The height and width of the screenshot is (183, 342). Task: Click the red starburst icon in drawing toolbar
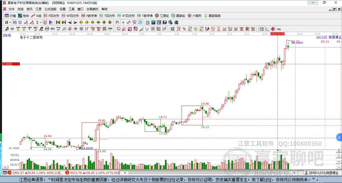(x=75, y=29)
